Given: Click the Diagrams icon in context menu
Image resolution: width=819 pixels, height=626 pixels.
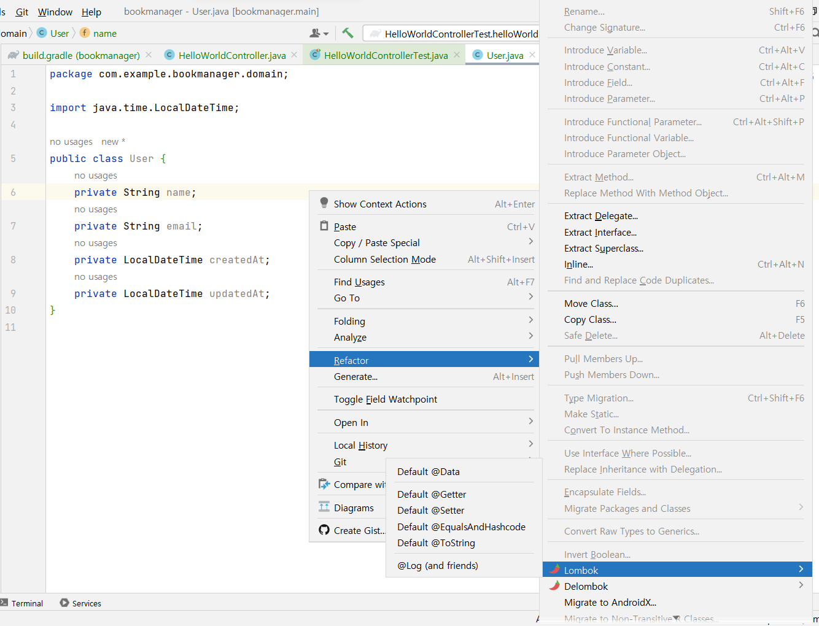Looking at the screenshot, I should [324, 507].
